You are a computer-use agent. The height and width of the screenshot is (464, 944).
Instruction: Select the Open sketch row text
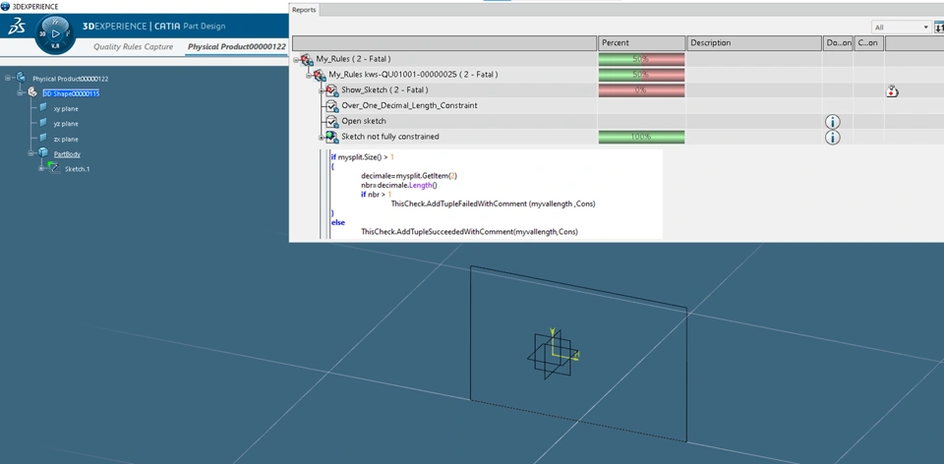click(x=364, y=121)
